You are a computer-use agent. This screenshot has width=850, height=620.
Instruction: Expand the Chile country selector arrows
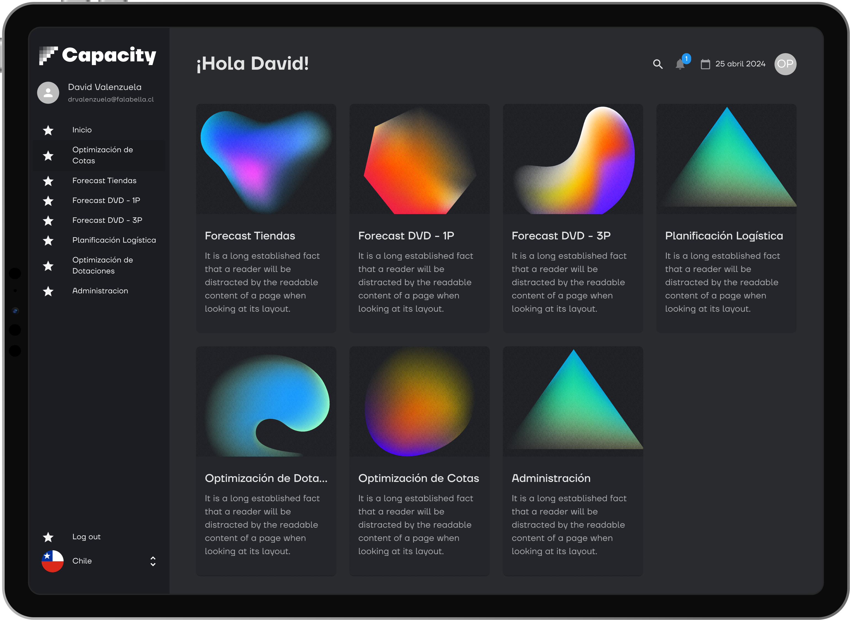(x=153, y=561)
